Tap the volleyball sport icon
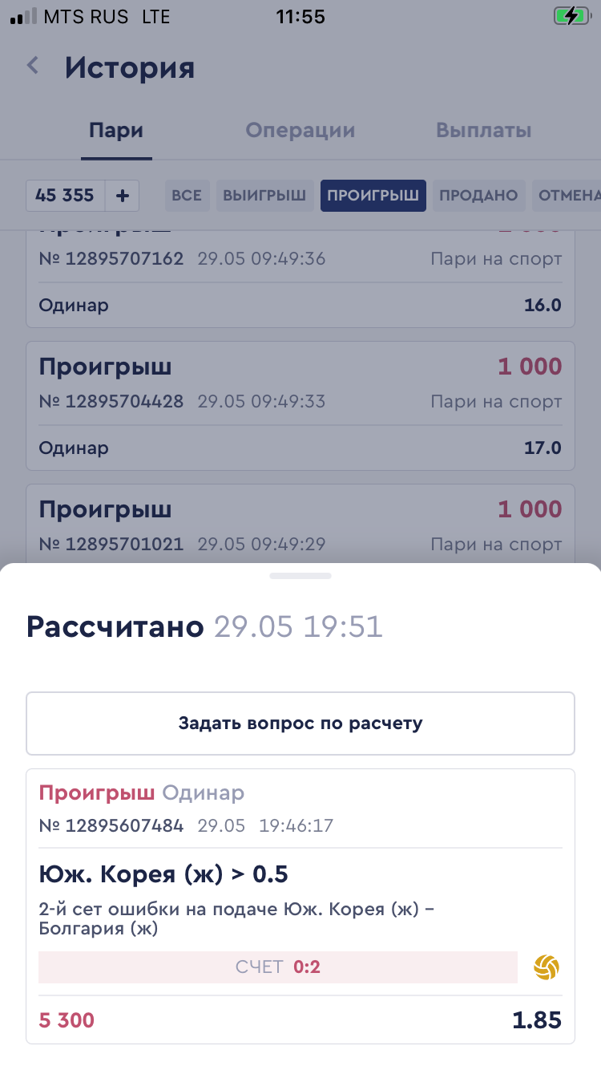 (547, 967)
